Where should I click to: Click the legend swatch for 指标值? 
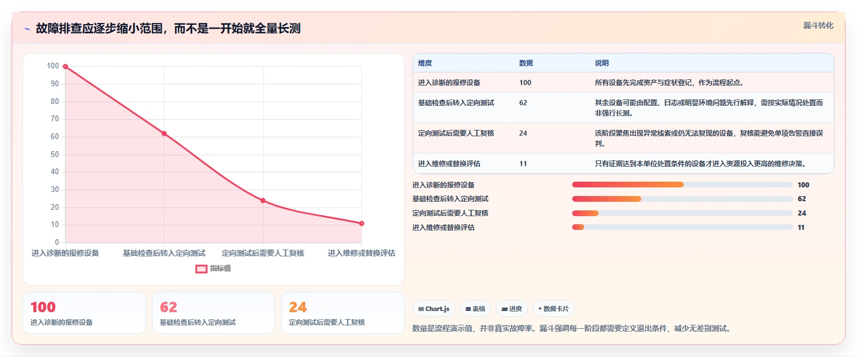coord(201,268)
